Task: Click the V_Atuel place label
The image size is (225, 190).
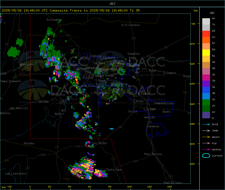Action: click(x=128, y=92)
